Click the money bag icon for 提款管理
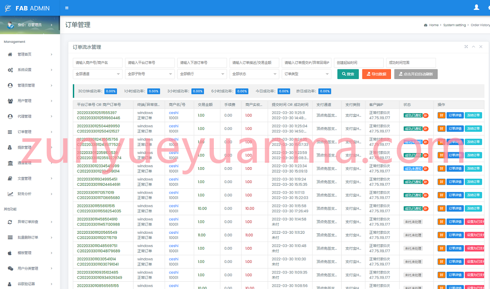 pyautogui.click(x=10, y=147)
